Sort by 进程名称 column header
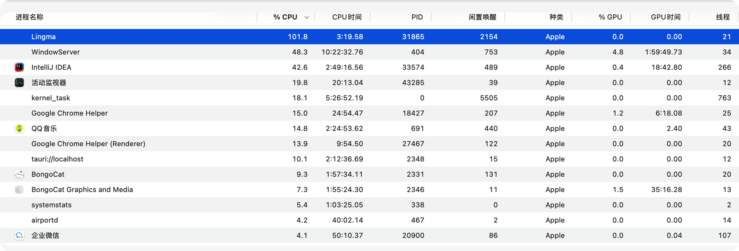 (x=29, y=17)
